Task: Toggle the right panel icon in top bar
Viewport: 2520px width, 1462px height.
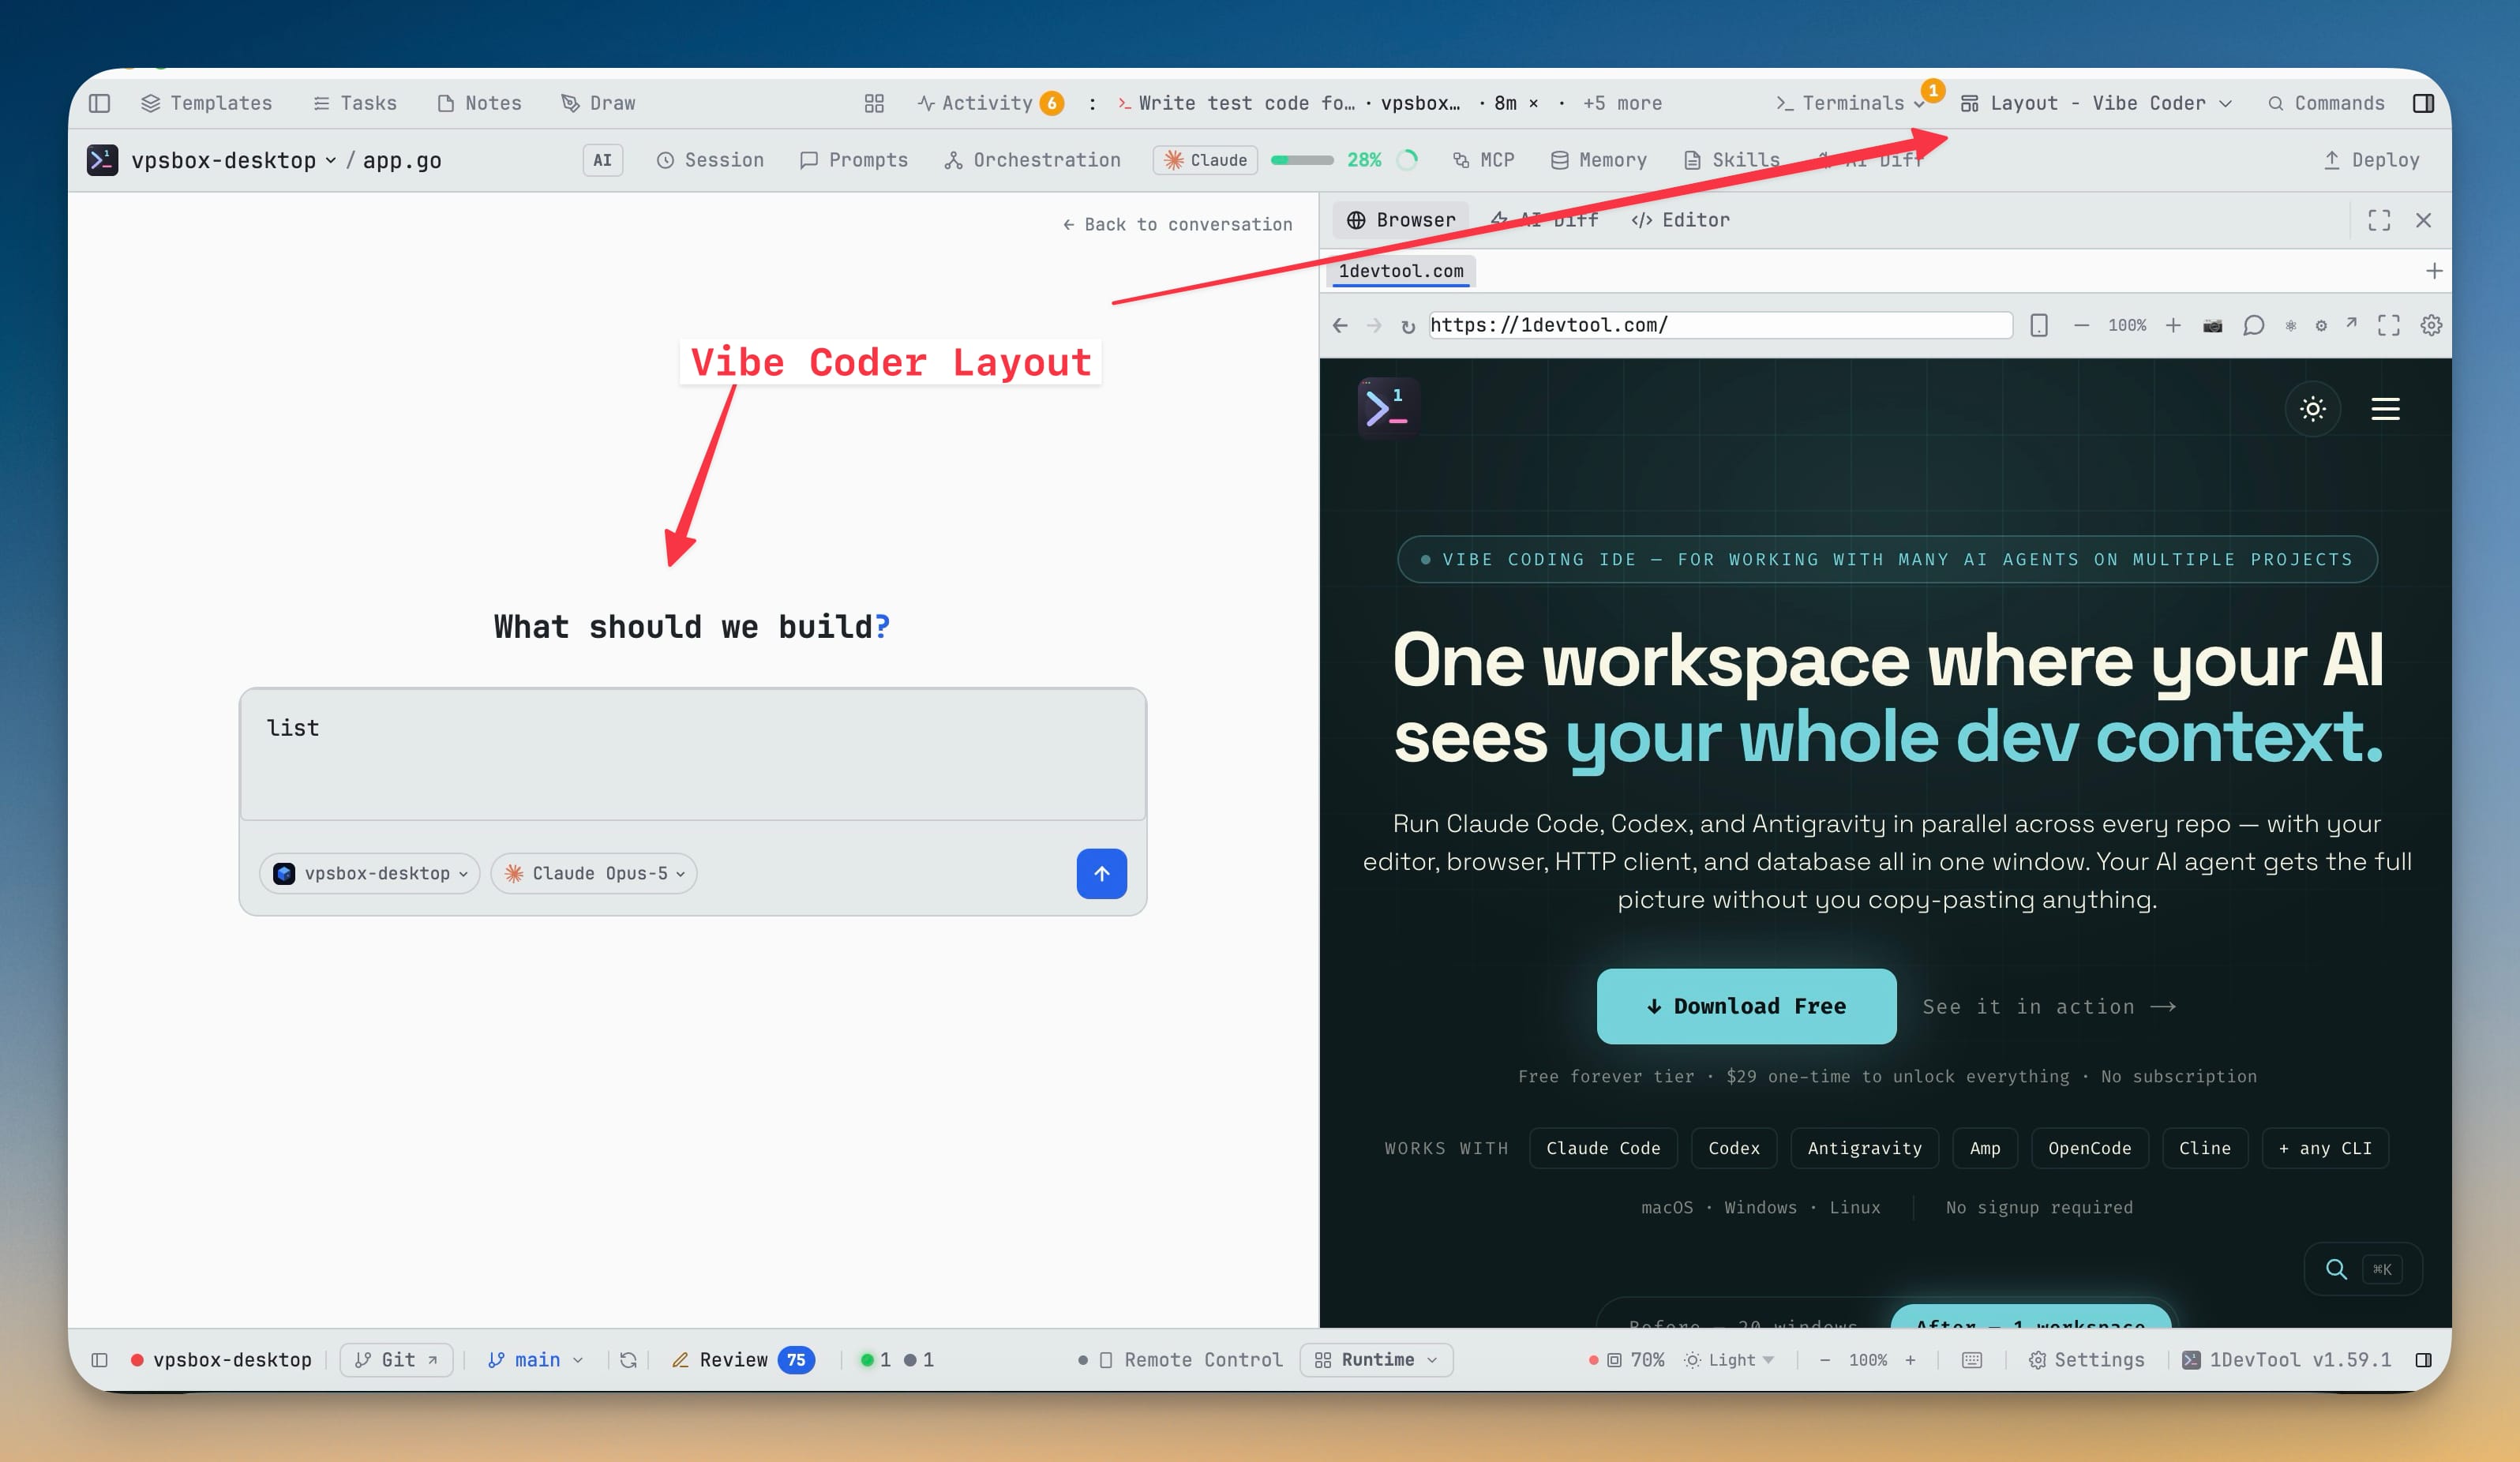Action: [x=2423, y=103]
